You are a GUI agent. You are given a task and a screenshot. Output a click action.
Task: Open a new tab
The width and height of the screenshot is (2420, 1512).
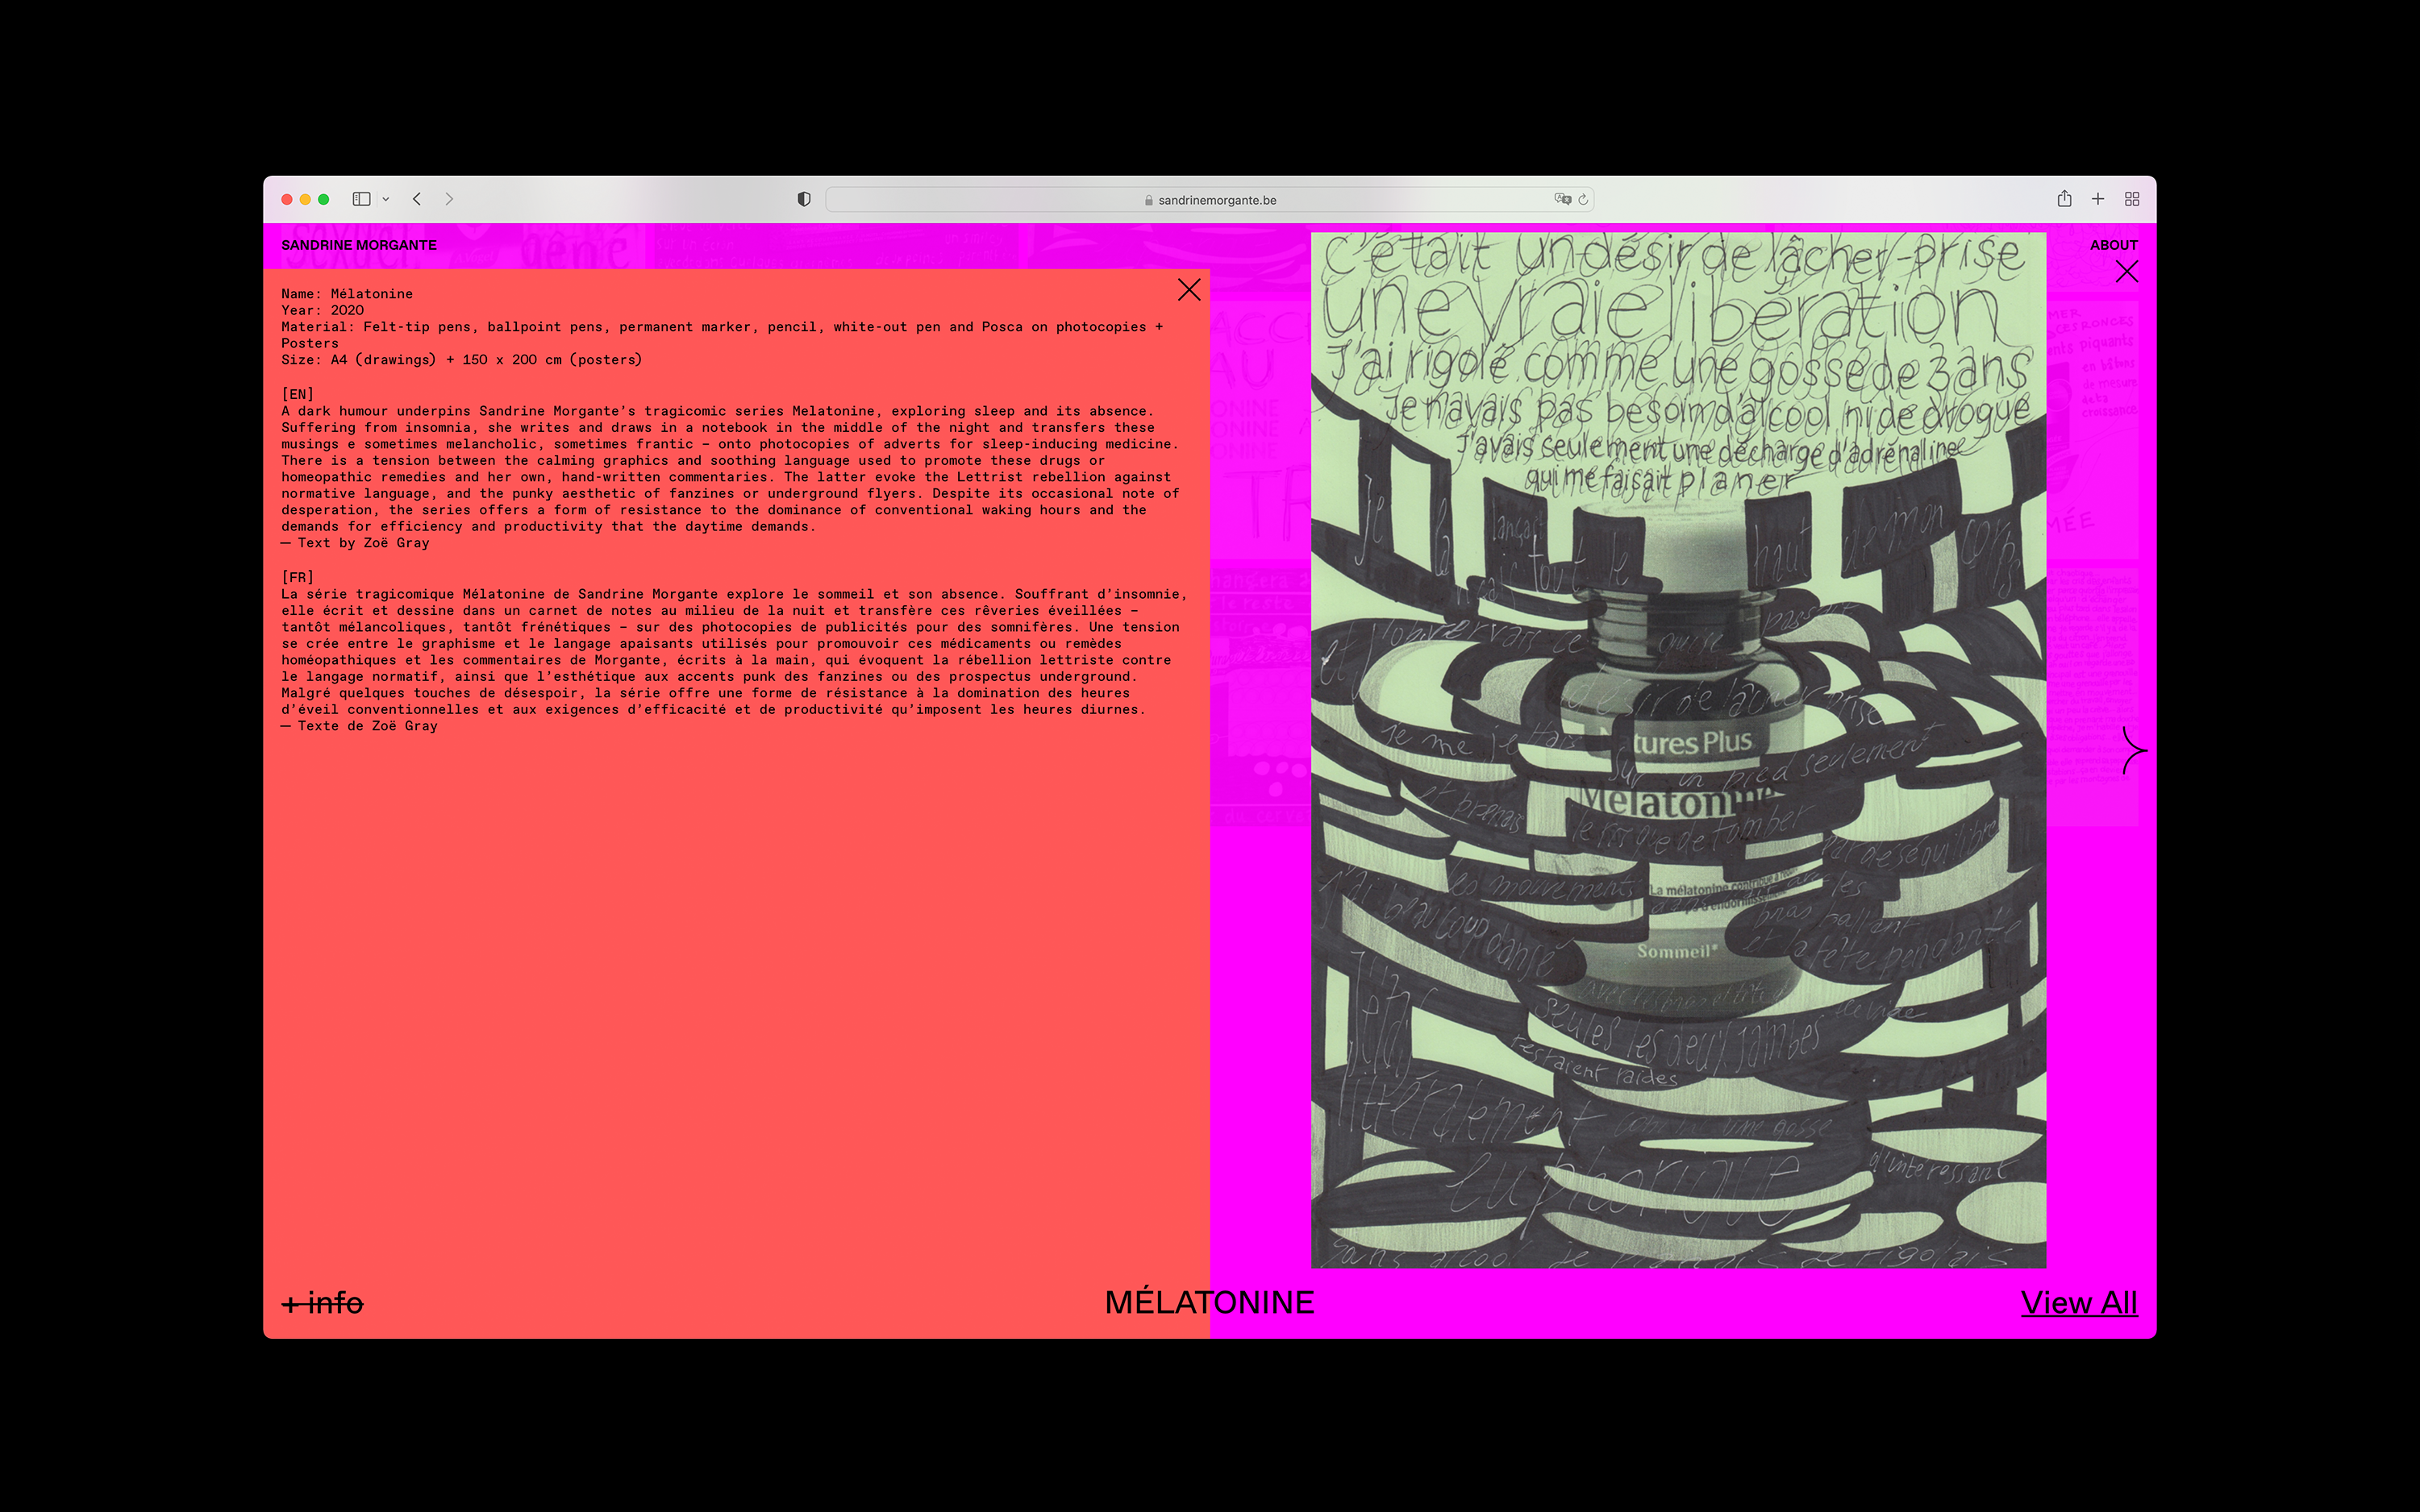[2098, 199]
